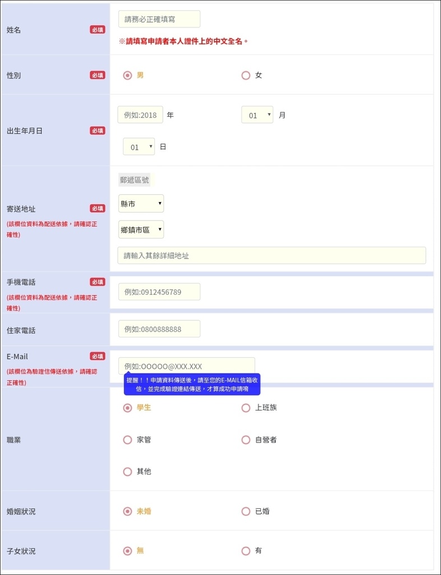Open the 鄉鎮市區 district dropdown

141,230
